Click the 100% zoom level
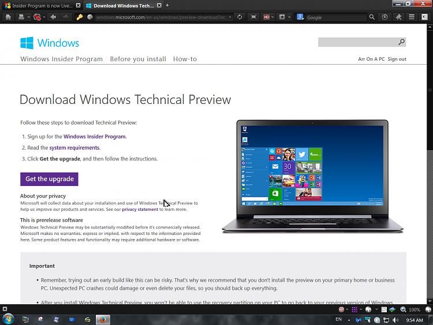This screenshot has height=325, width=433. 414,309
